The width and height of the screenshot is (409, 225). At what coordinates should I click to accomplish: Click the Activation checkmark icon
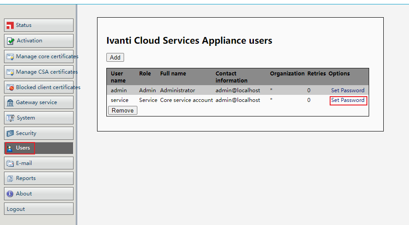(x=11, y=41)
